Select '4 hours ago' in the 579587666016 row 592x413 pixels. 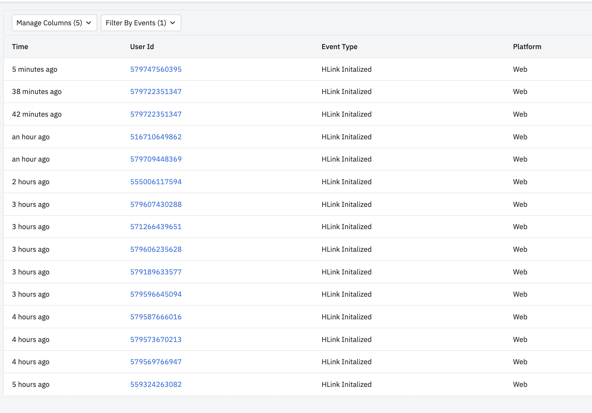[31, 317]
